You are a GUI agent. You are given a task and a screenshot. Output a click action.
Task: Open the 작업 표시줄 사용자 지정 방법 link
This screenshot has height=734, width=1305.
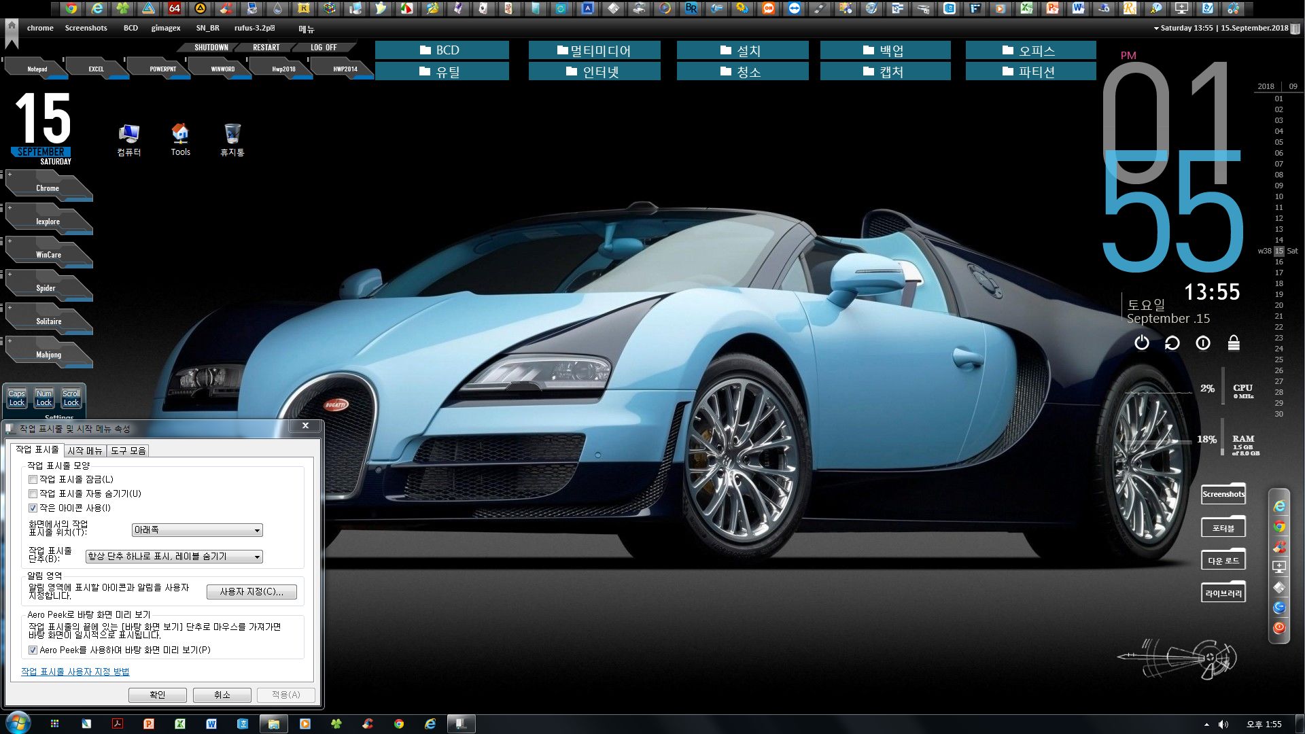point(75,671)
